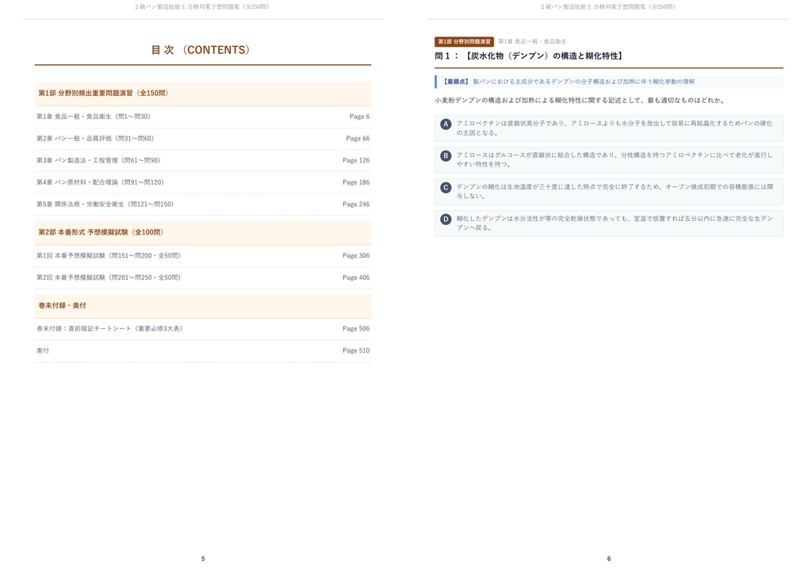Click the 'Page 306' page reference
This screenshot has height=574, width=812.
(x=356, y=256)
